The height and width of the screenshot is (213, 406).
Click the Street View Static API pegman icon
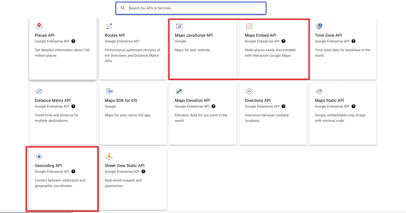coord(109,157)
